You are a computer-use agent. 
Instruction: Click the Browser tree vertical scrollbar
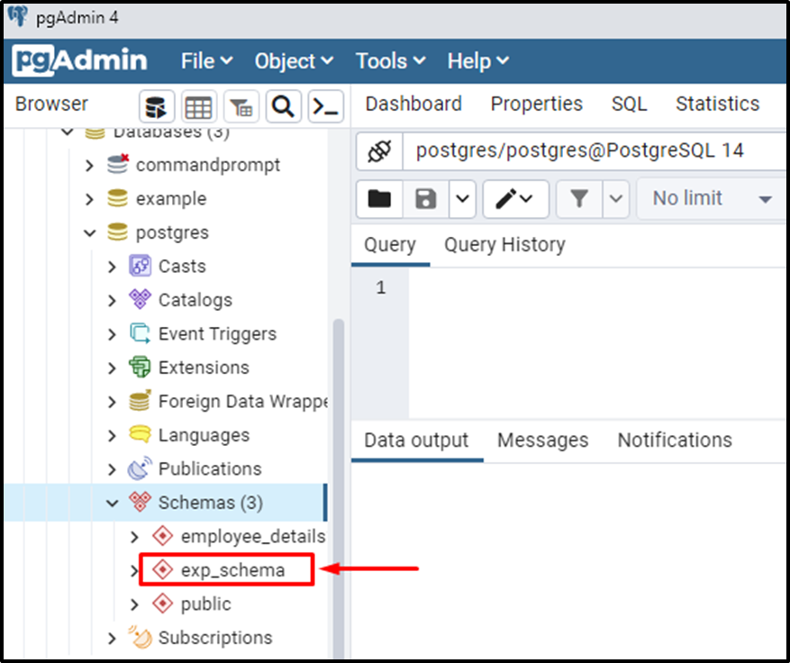[x=339, y=487]
